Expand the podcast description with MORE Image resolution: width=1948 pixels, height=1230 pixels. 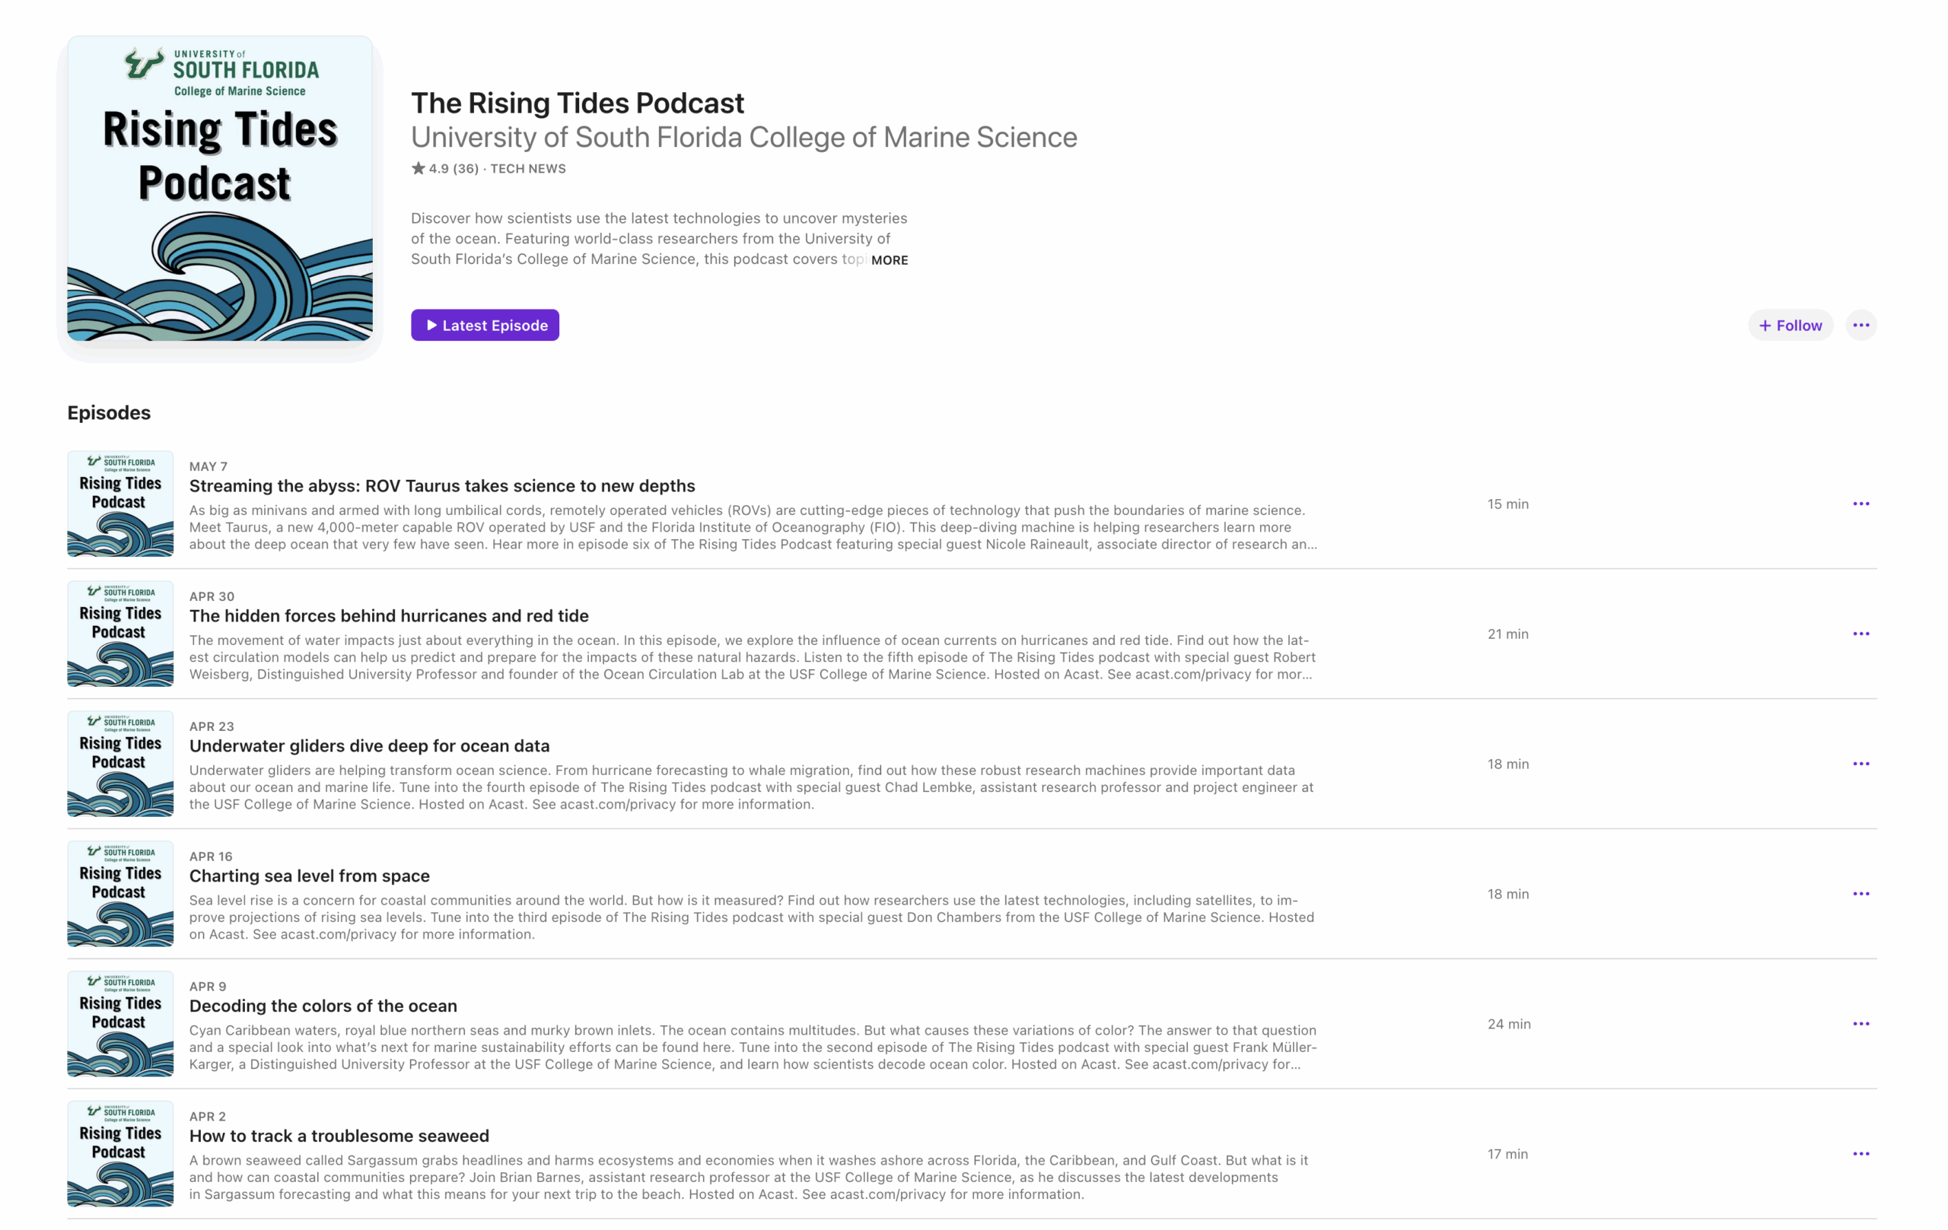point(889,260)
